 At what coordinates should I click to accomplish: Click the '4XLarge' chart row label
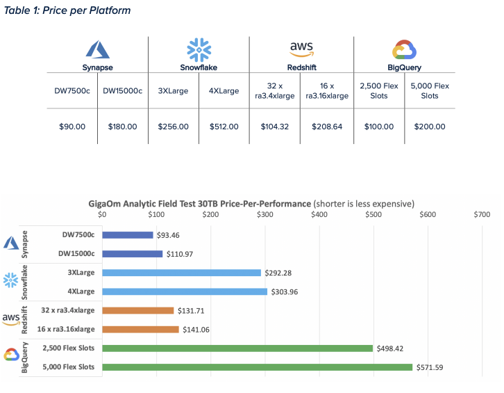[x=81, y=291]
